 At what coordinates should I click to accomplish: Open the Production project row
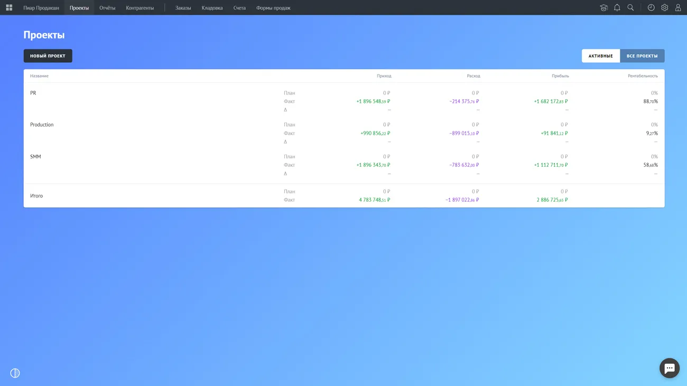click(42, 125)
